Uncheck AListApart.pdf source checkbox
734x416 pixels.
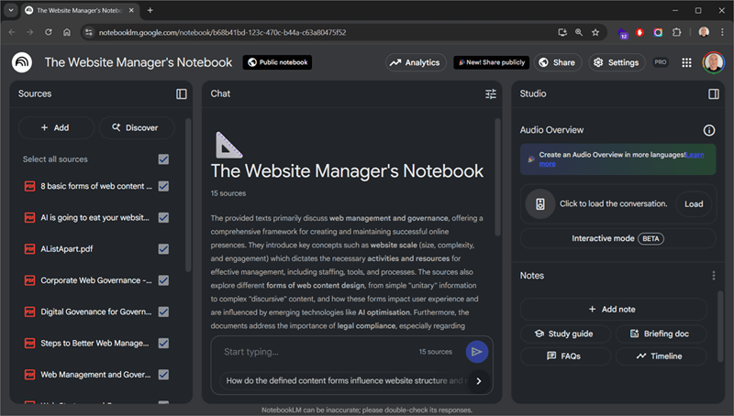pos(163,249)
